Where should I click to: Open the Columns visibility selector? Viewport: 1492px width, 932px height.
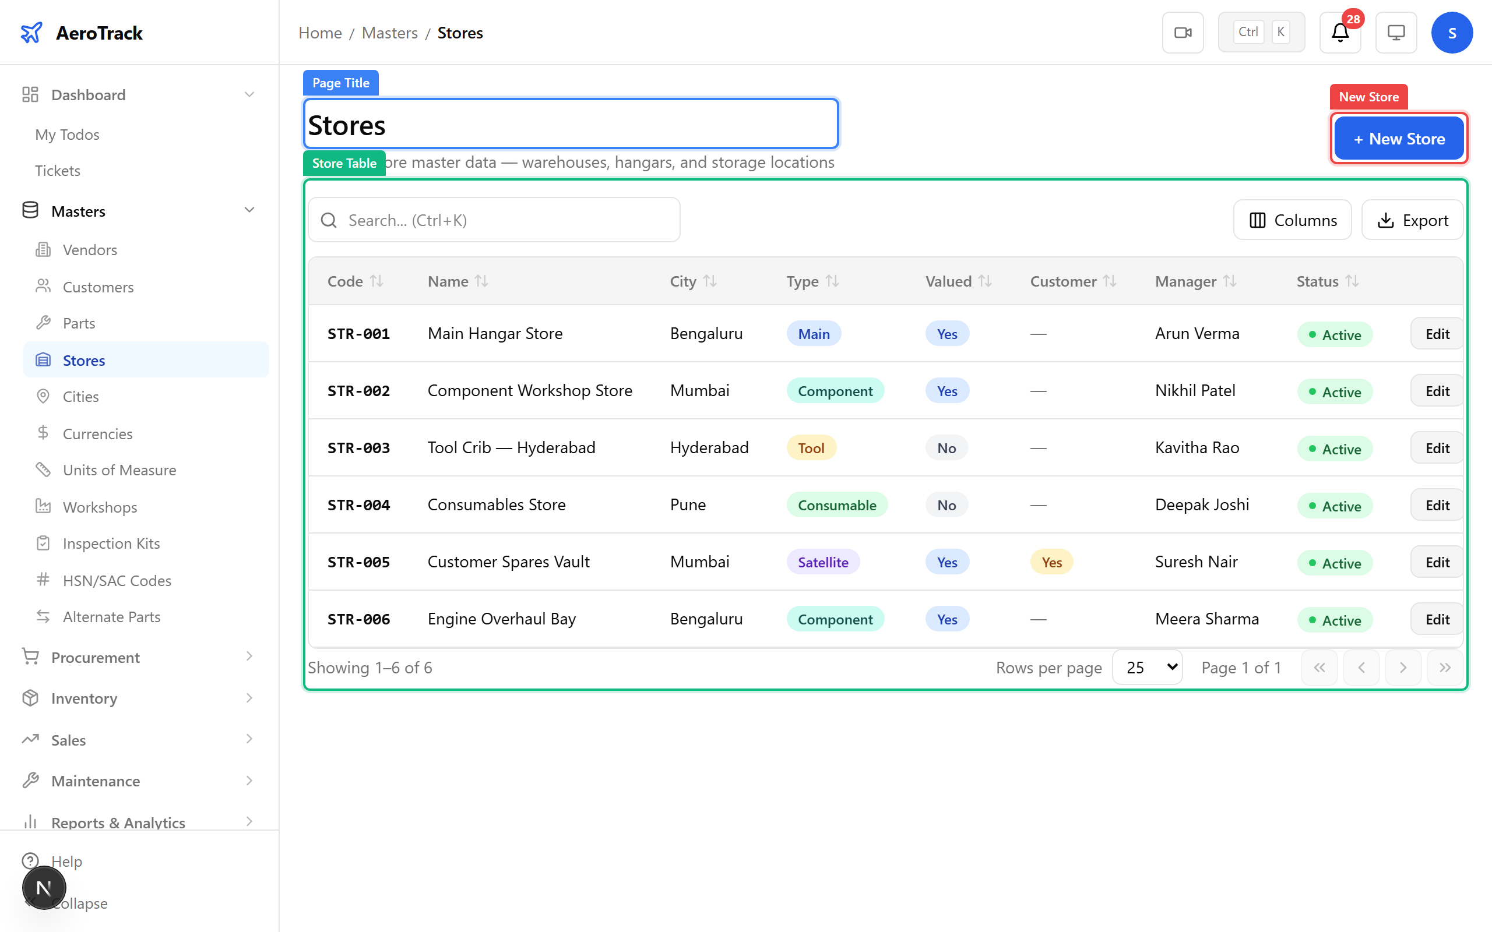1292,220
